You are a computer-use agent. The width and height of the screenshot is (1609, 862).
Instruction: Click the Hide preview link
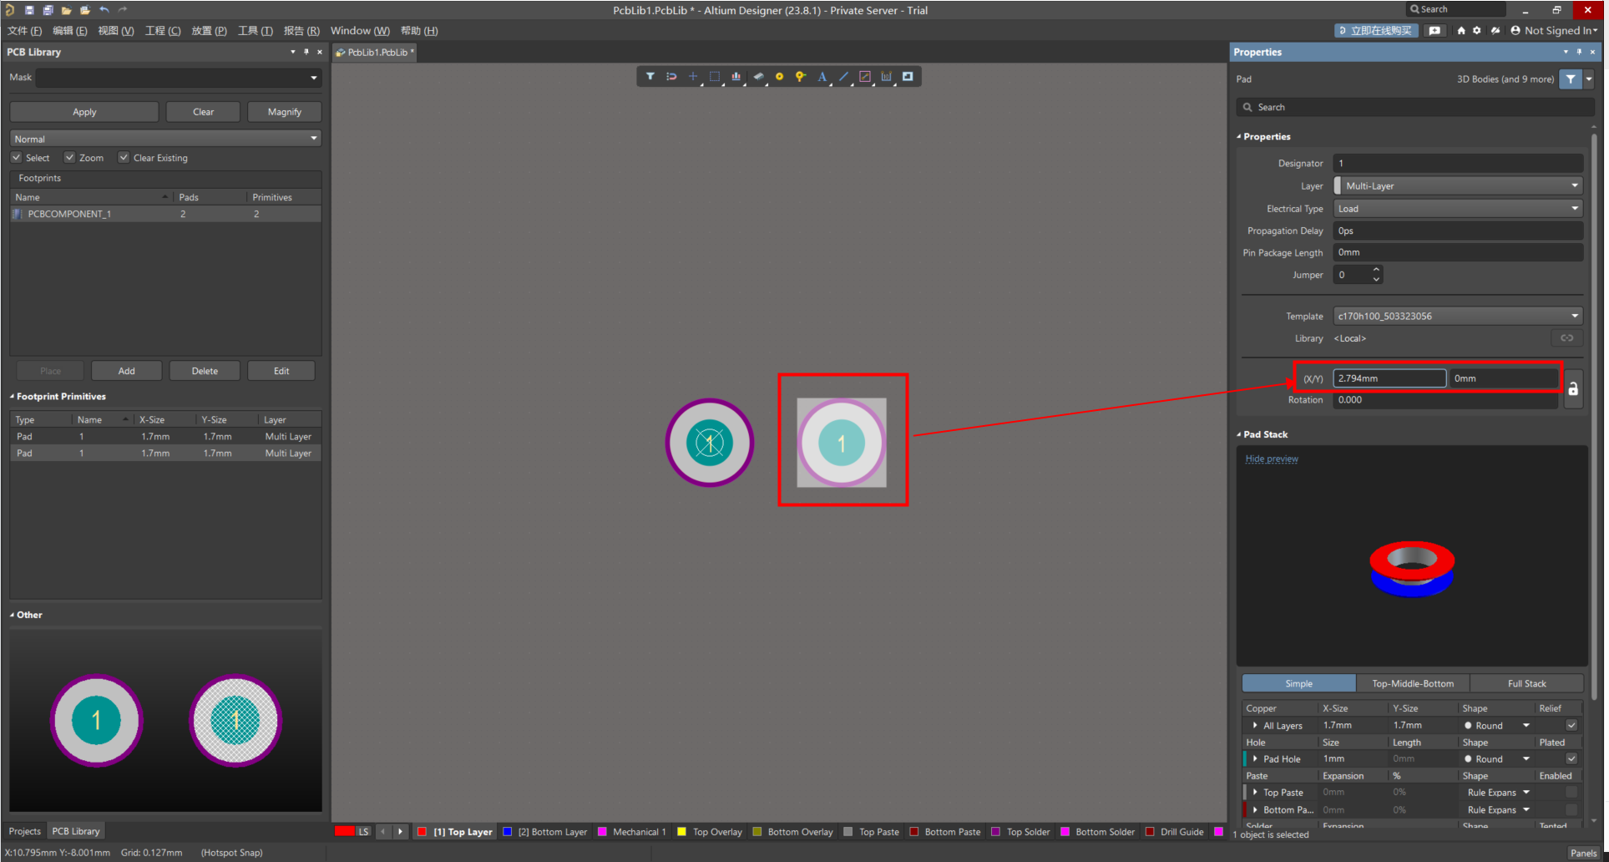pyautogui.click(x=1271, y=459)
